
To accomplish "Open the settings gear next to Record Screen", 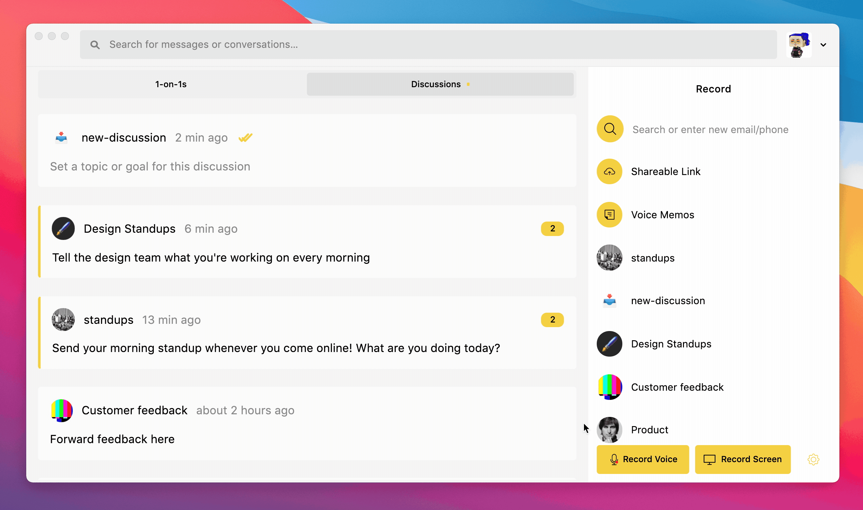I will coord(813,460).
